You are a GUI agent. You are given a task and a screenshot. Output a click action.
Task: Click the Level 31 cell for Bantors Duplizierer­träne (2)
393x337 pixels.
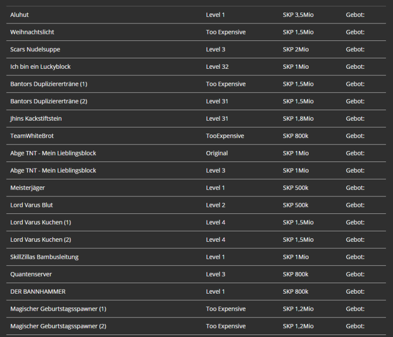[217, 101]
